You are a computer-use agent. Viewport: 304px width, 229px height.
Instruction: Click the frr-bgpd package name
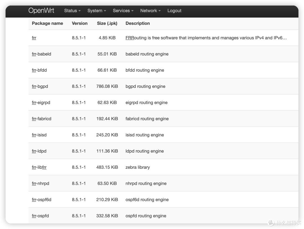[x=40, y=86]
